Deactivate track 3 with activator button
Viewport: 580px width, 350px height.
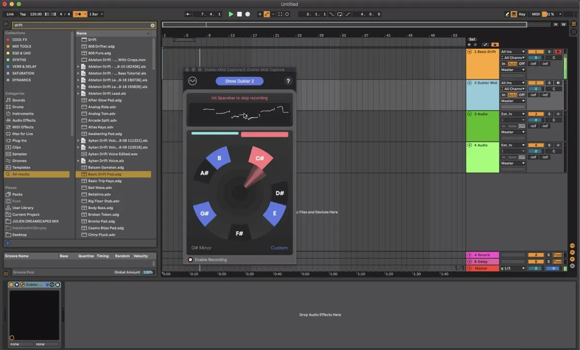[536, 114]
